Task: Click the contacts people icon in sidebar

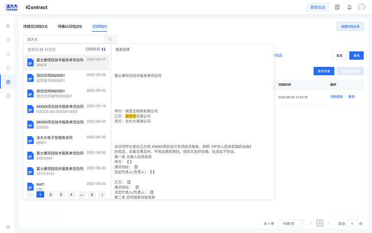Action: (7, 54)
